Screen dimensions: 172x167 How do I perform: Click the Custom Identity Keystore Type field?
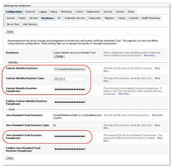pyautogui.click(x=69, y=79)
